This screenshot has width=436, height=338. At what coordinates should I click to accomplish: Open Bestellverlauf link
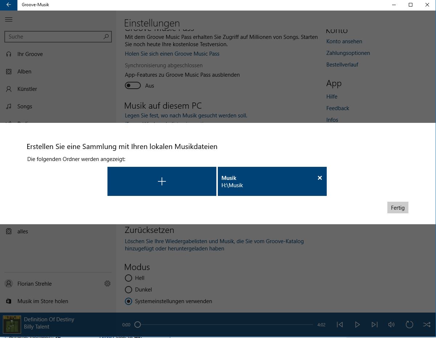[342, 64]
